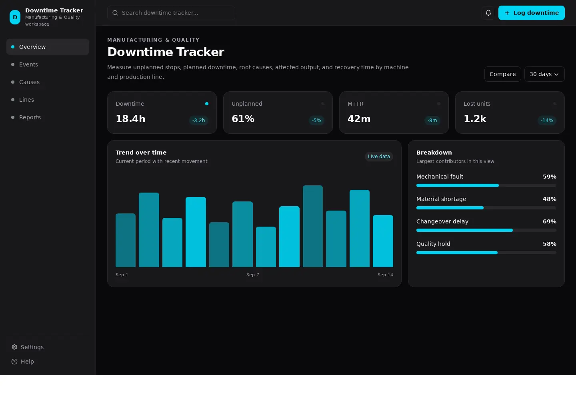Click the 61% unplanned value
The width and height of the screenshot is (576, 410).
pyautogui.click(x=243, y=119)
